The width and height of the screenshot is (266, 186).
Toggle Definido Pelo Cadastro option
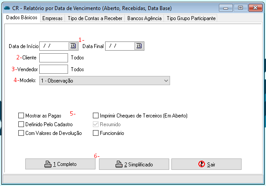click(x=21, y=124)
